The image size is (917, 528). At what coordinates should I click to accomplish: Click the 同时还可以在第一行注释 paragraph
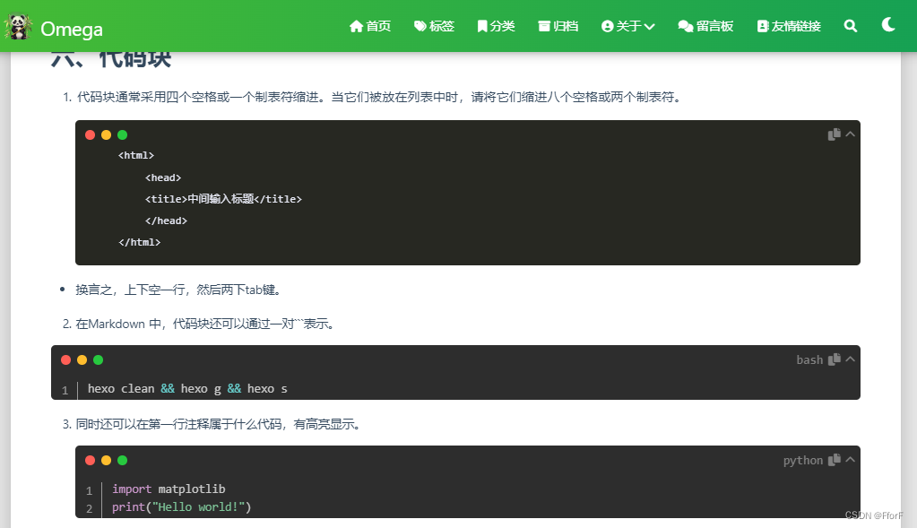pos(218,425)
